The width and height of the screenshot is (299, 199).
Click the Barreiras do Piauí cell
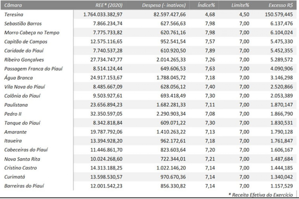tap(24, 186)
